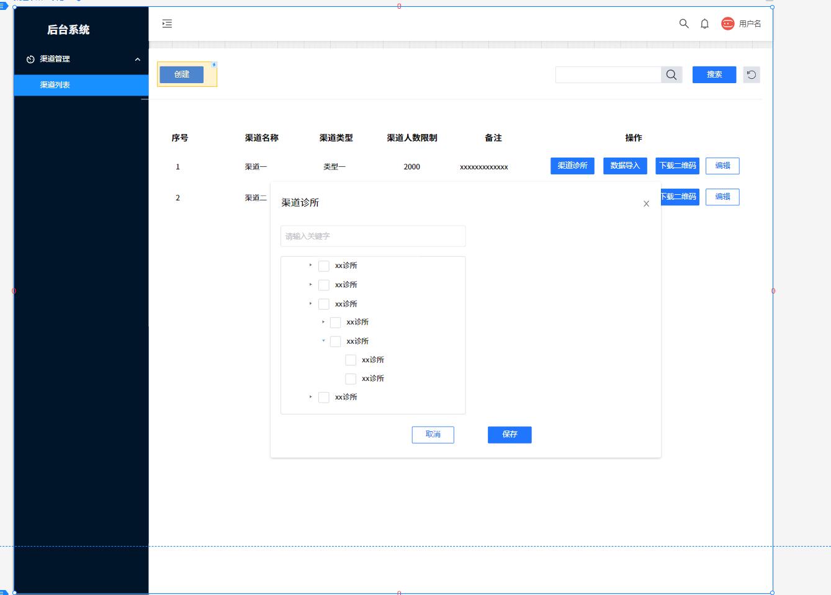This screenshot has height=595, width=831.
Task: Click 取消 in the dialog
Action: tap(433, 434)
